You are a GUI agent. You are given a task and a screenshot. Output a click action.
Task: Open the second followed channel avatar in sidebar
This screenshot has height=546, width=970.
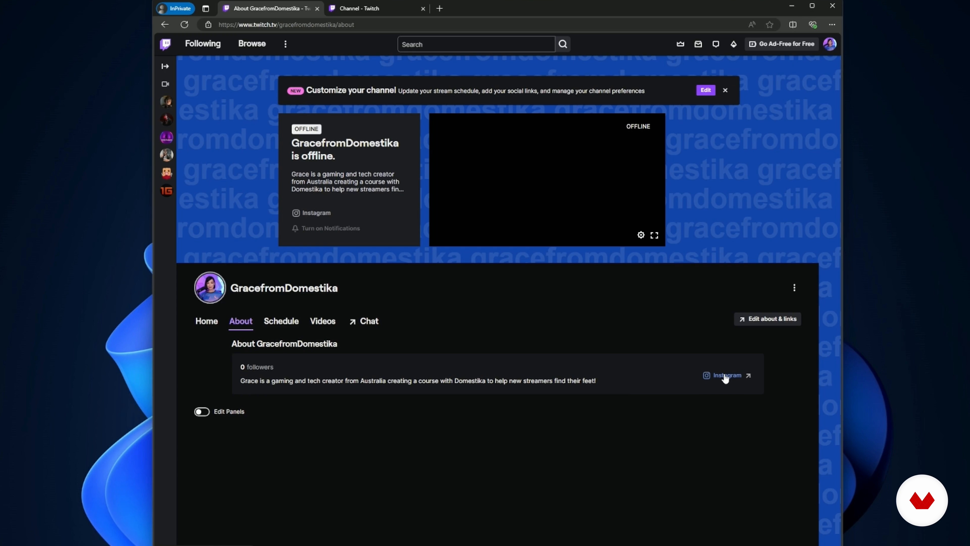click(x=166, y=120)
